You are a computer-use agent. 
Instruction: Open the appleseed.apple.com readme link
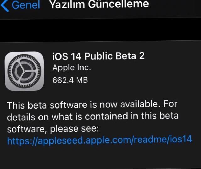pos(100,140)
